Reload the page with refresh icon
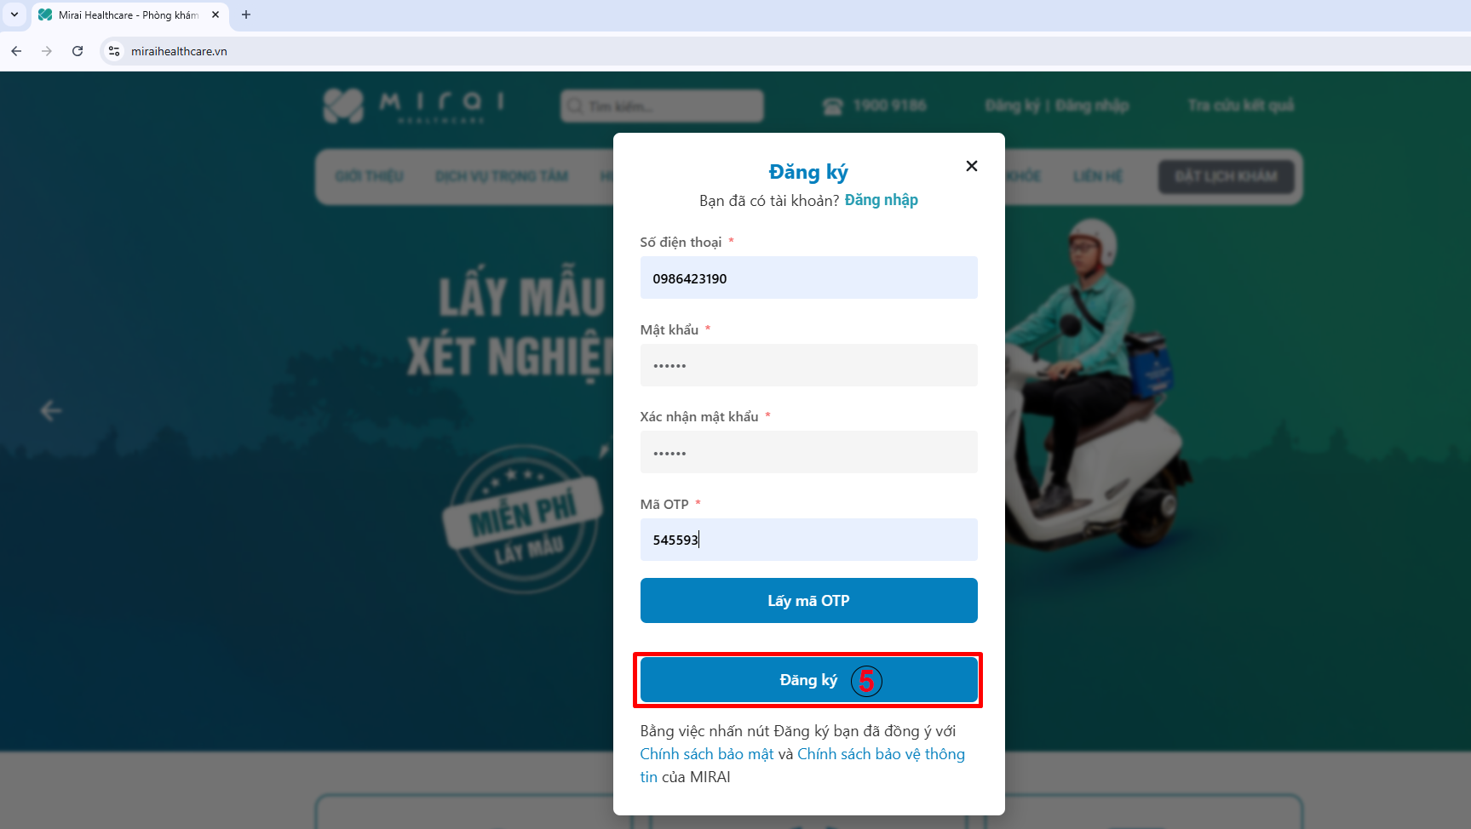 click(x=78, y=51)
